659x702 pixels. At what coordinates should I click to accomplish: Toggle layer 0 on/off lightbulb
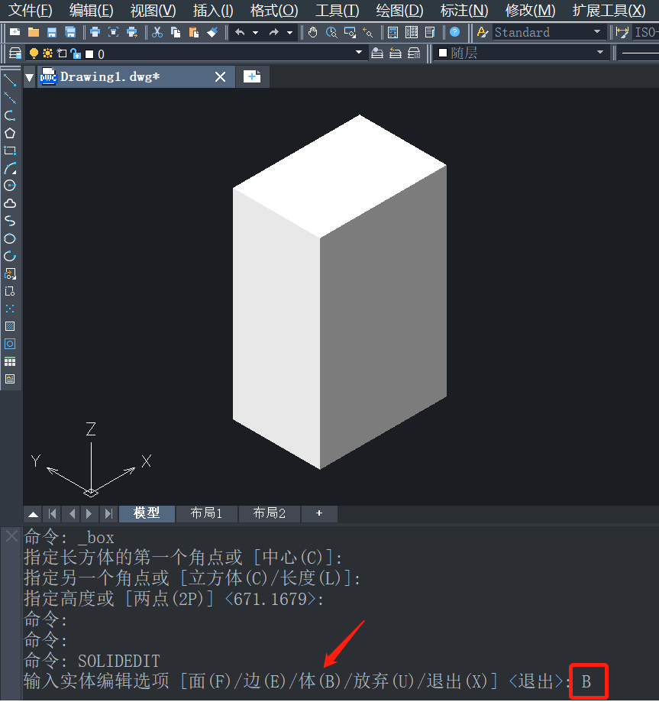[x=34, y=53]
